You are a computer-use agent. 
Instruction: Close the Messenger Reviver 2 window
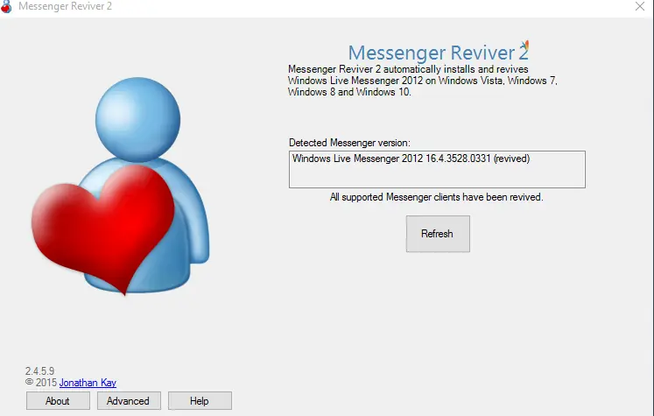click(x=640, y=6)
